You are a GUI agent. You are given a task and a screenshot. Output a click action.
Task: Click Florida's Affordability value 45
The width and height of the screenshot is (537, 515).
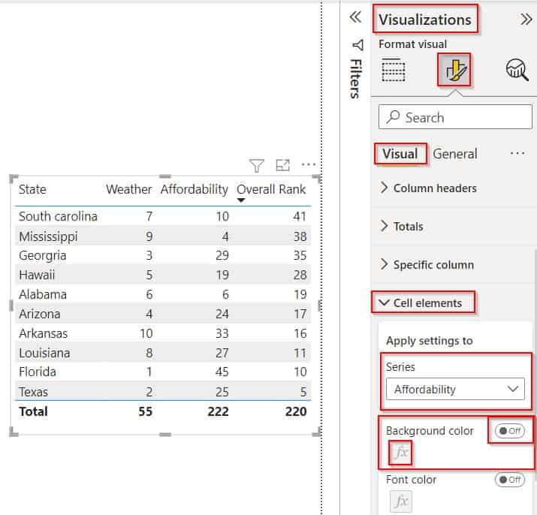222,372
